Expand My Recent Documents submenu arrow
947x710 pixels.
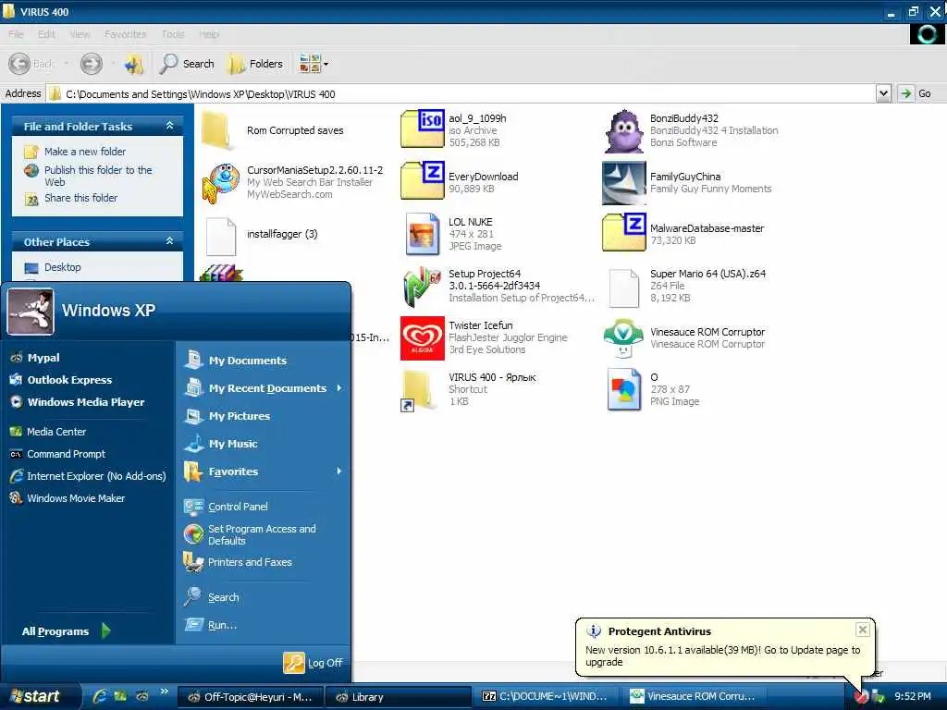338,388
